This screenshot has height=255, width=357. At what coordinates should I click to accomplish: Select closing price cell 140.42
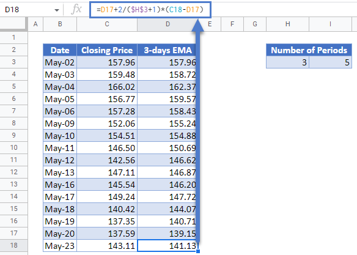pyautogui.click(x=107, y=209)
